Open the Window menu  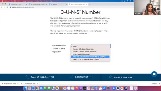(x=46, y=1)
